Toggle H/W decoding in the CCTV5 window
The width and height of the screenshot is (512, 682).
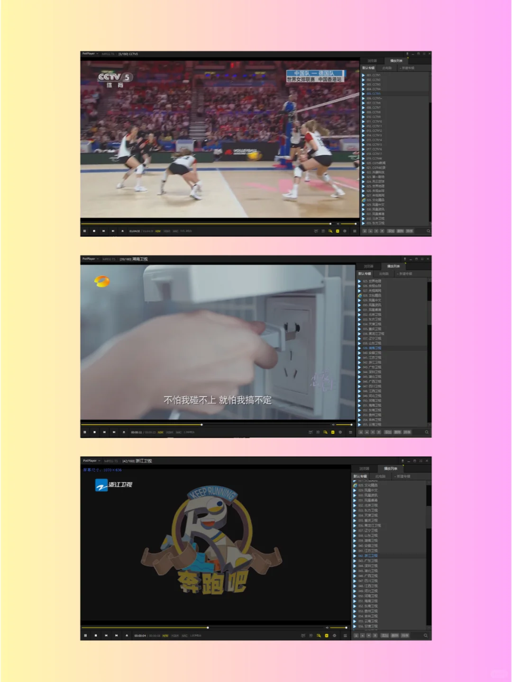click(x=158, y=231)
